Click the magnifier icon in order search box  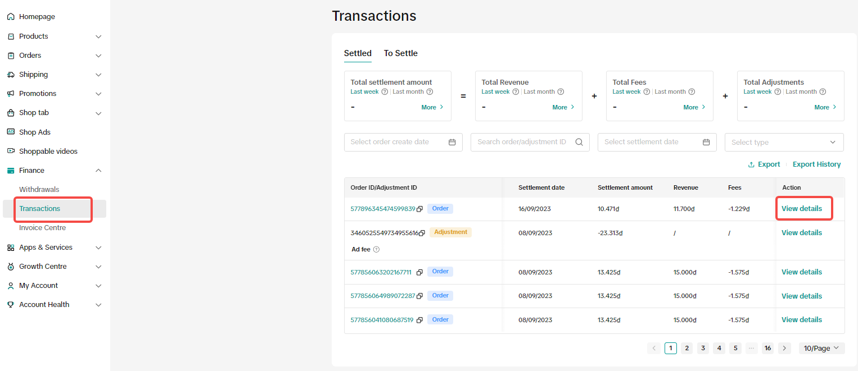[579, 142]
